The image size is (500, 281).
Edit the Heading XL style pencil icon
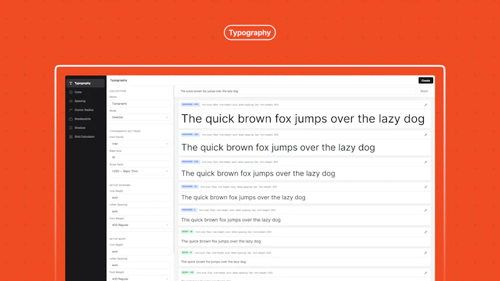tap(426, 187)
